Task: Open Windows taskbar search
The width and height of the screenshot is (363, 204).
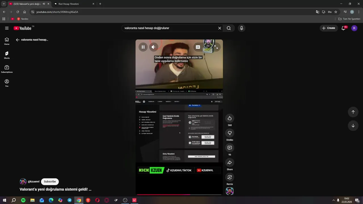Action: [x=14, y=200]
